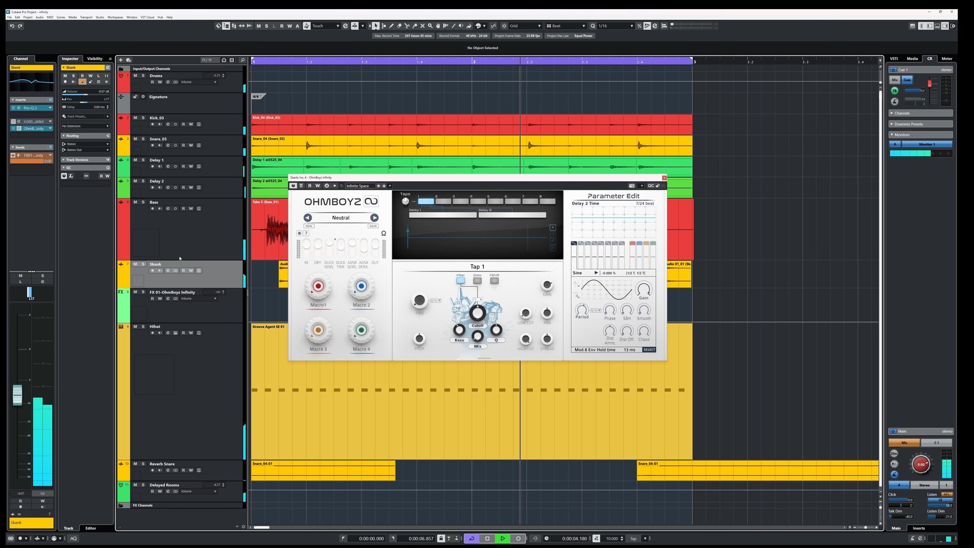Mute the Kick_03 track
Image resolution: width=974 pixels, height=548 pixels.
pos(135,118)
